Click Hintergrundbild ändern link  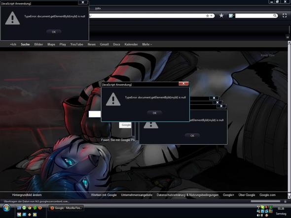coord(27,195)
